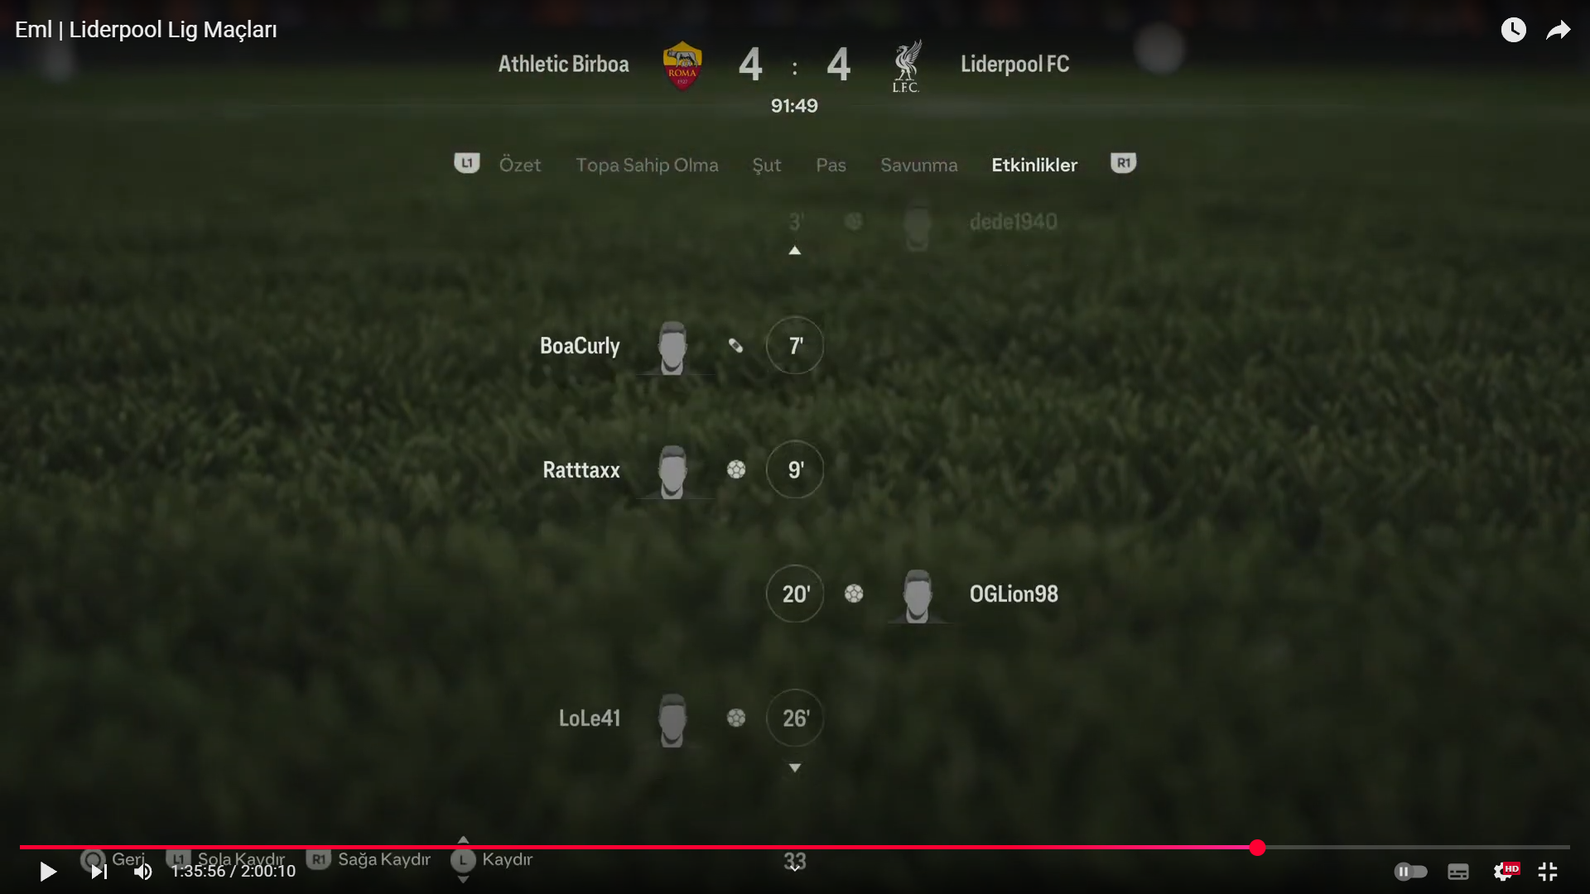
Task: Click the AS Roma team crest
Action: coord(682,65)
